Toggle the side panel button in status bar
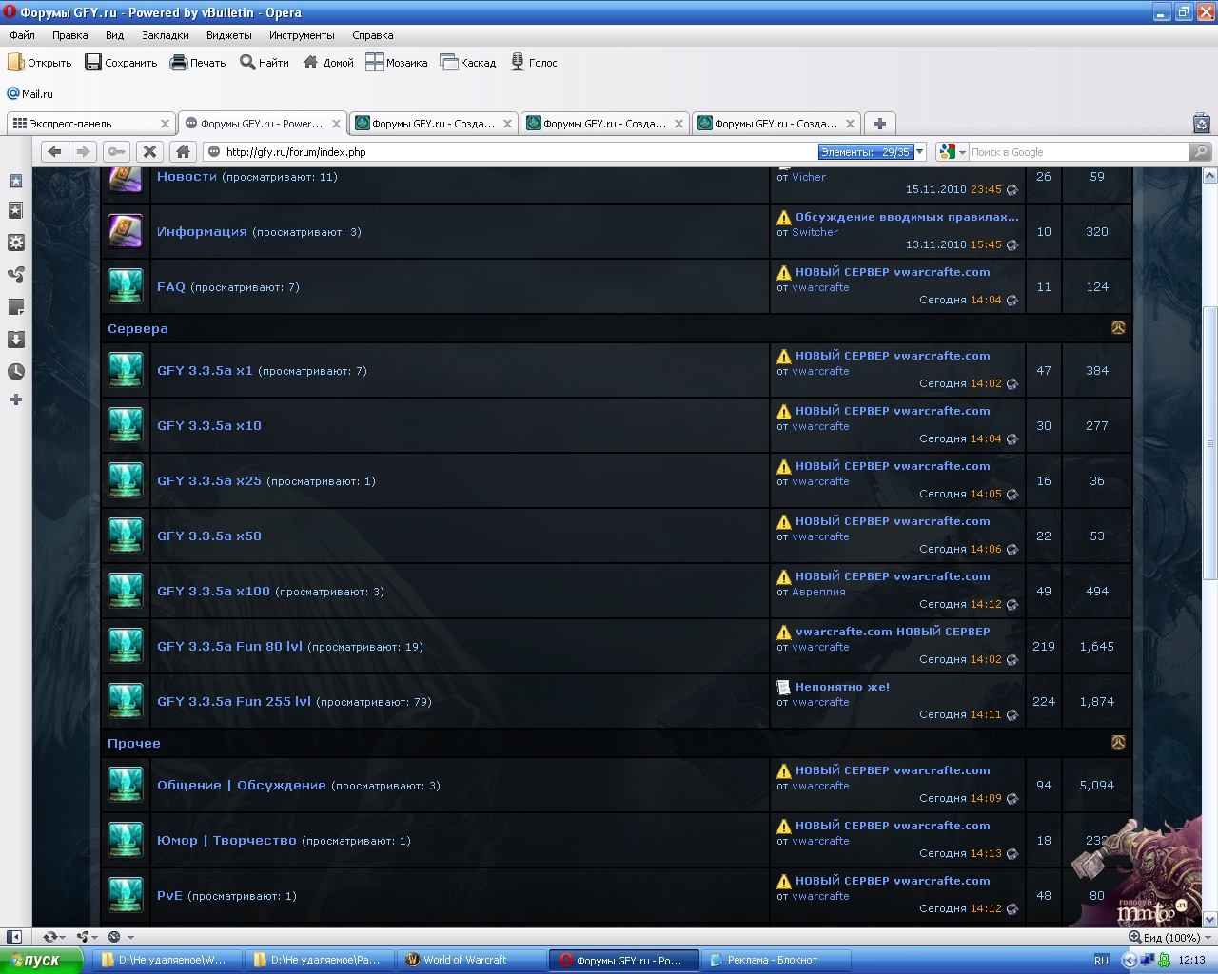This screenshot has width=1218, height=974. pyautogui.click(x=14, y=937)
